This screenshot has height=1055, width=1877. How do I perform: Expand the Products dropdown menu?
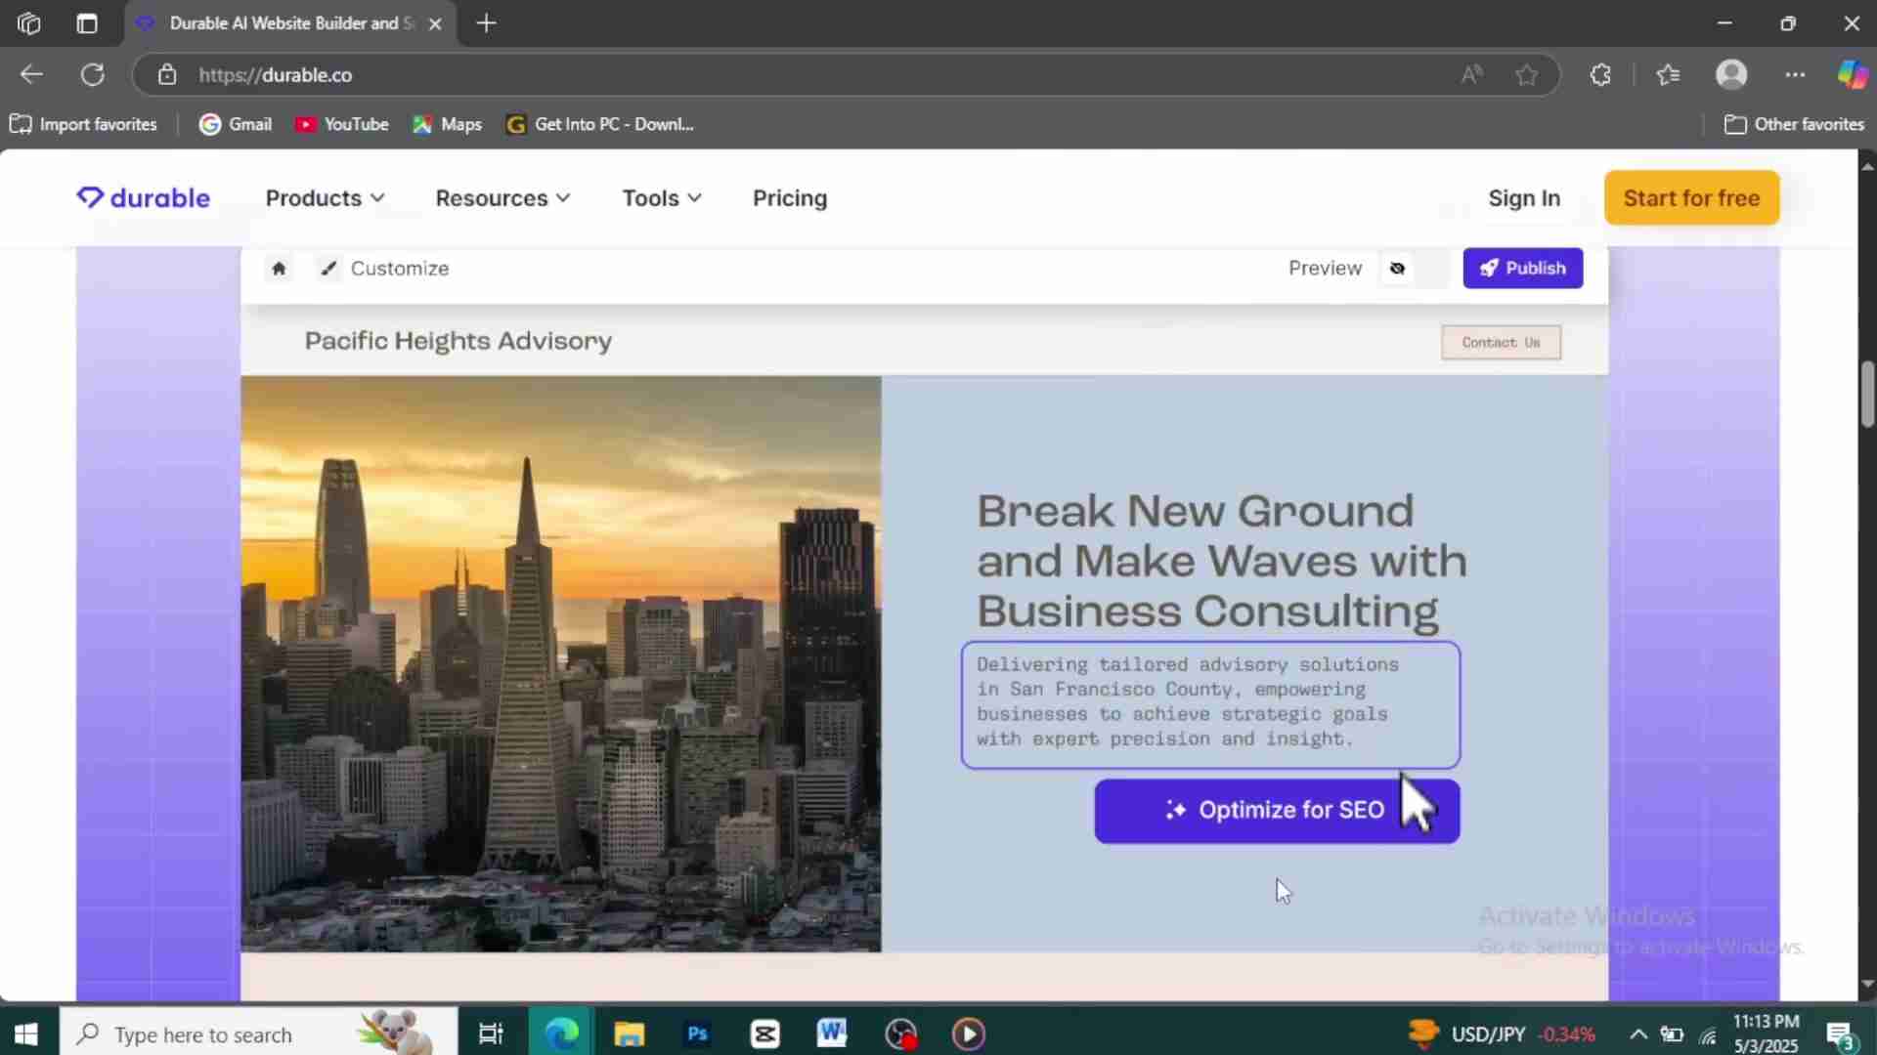pyautogui.click(x=325, y=198)
